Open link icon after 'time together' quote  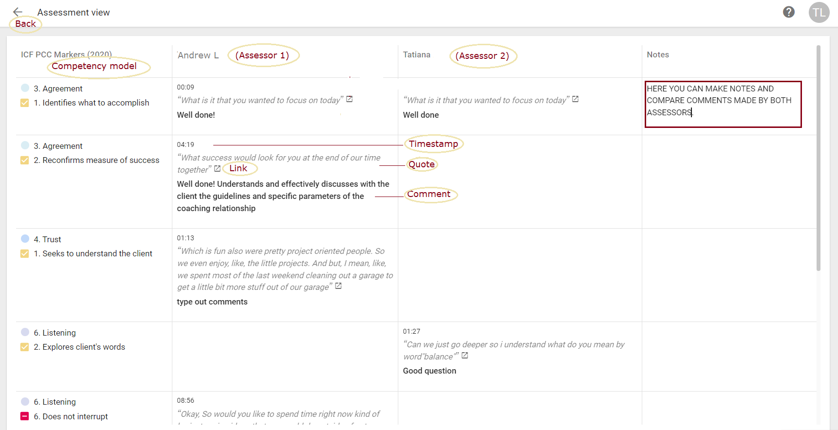click(217, 168)
